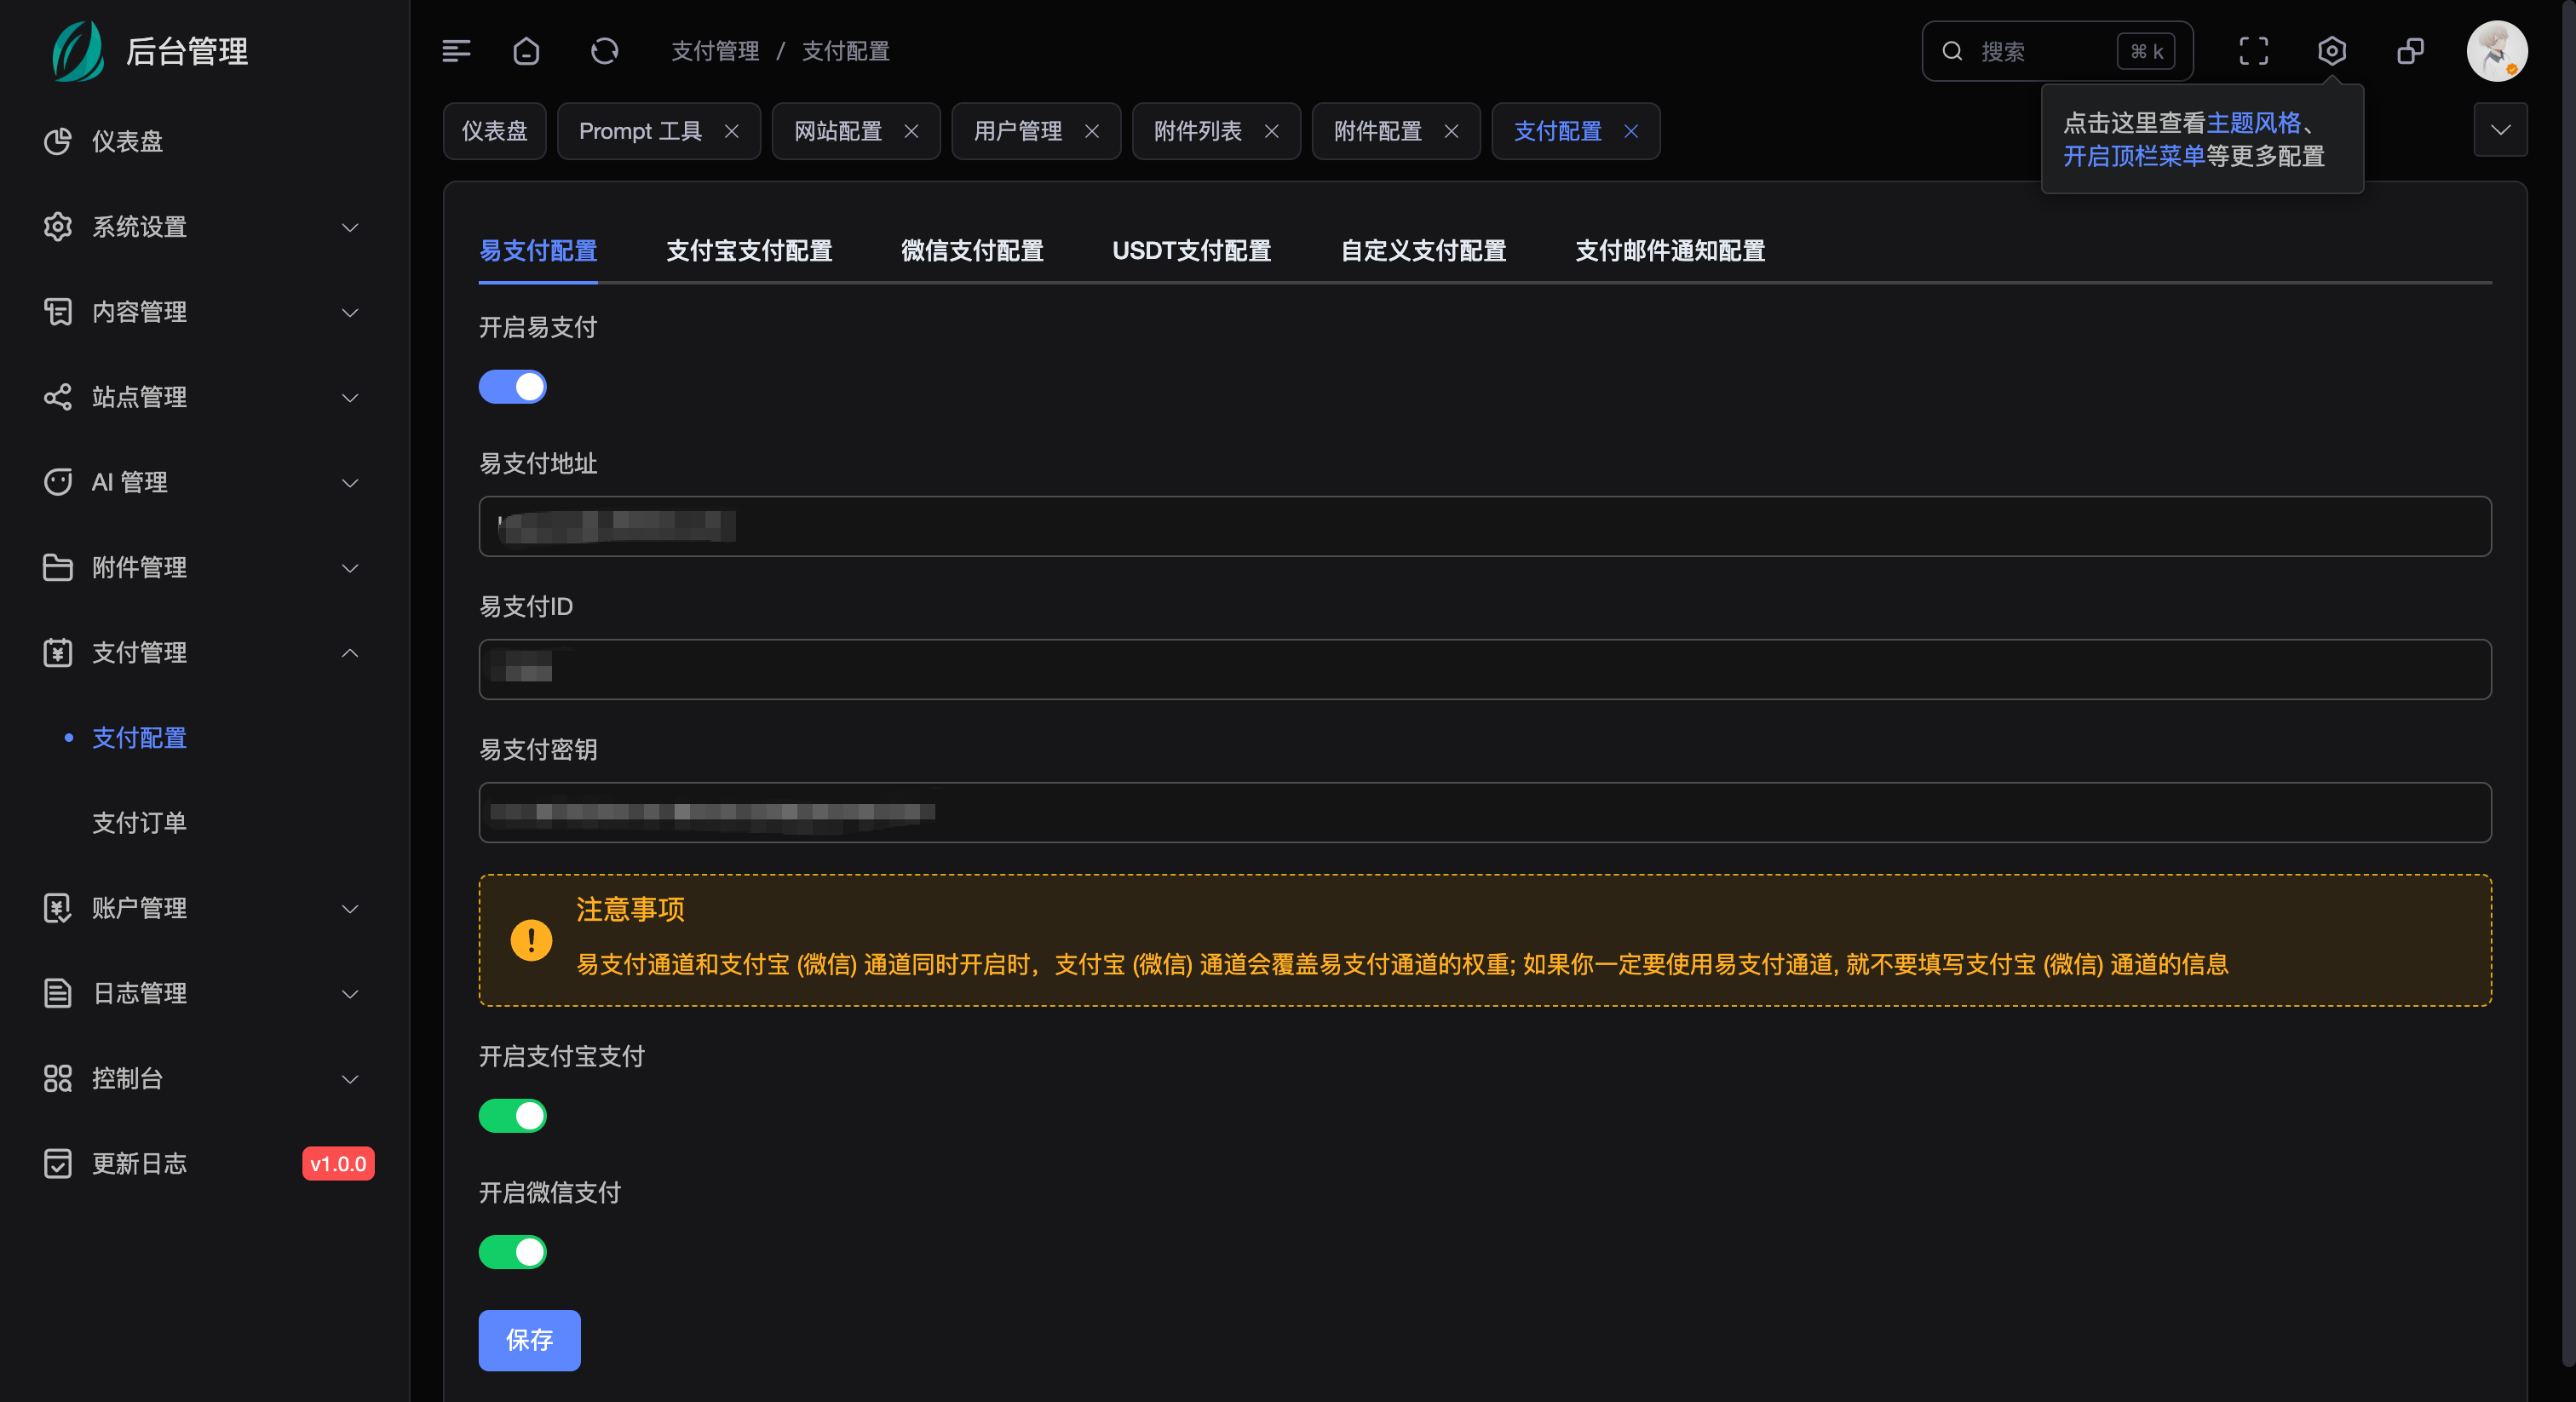Close the Prompt 工具 tab
This screenshot has height=1402, width=2576.
732,131
